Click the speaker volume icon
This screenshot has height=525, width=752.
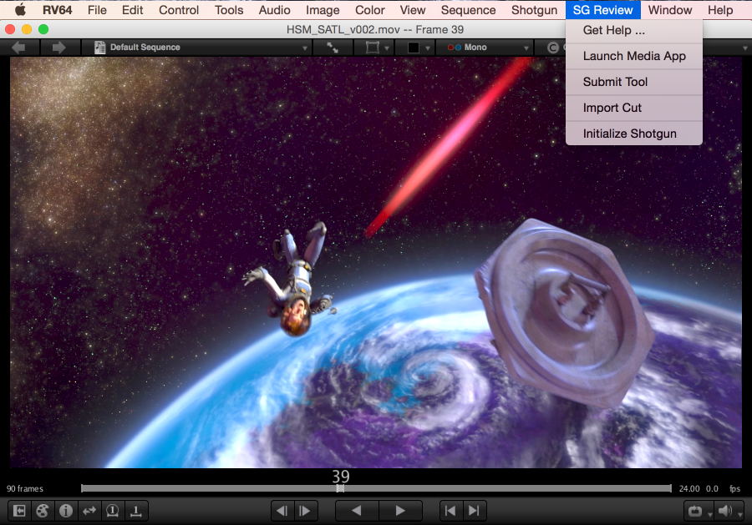[x=724, y=512]
